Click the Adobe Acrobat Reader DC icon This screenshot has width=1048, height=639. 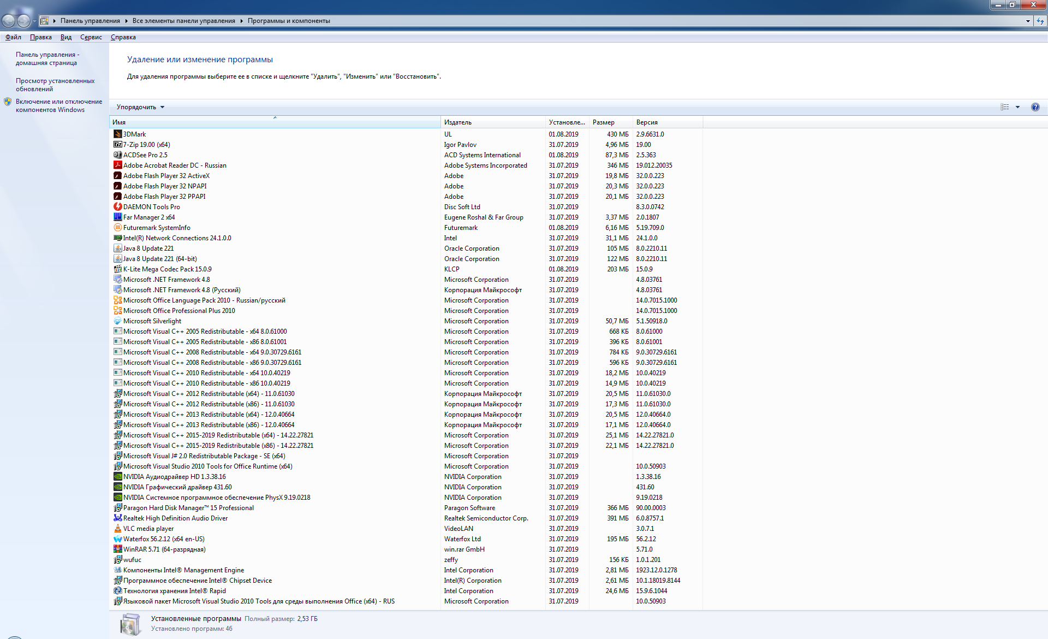pos(117,165)
